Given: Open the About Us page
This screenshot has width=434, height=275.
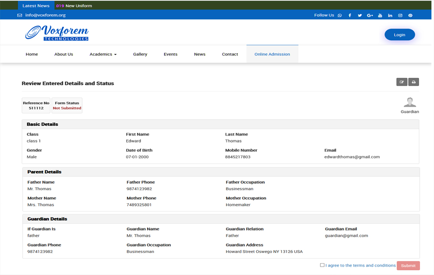Looking at the screenshot, I should 64,54.
